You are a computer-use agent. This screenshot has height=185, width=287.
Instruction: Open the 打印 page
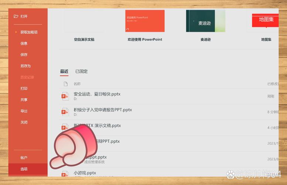pos(24,88)
